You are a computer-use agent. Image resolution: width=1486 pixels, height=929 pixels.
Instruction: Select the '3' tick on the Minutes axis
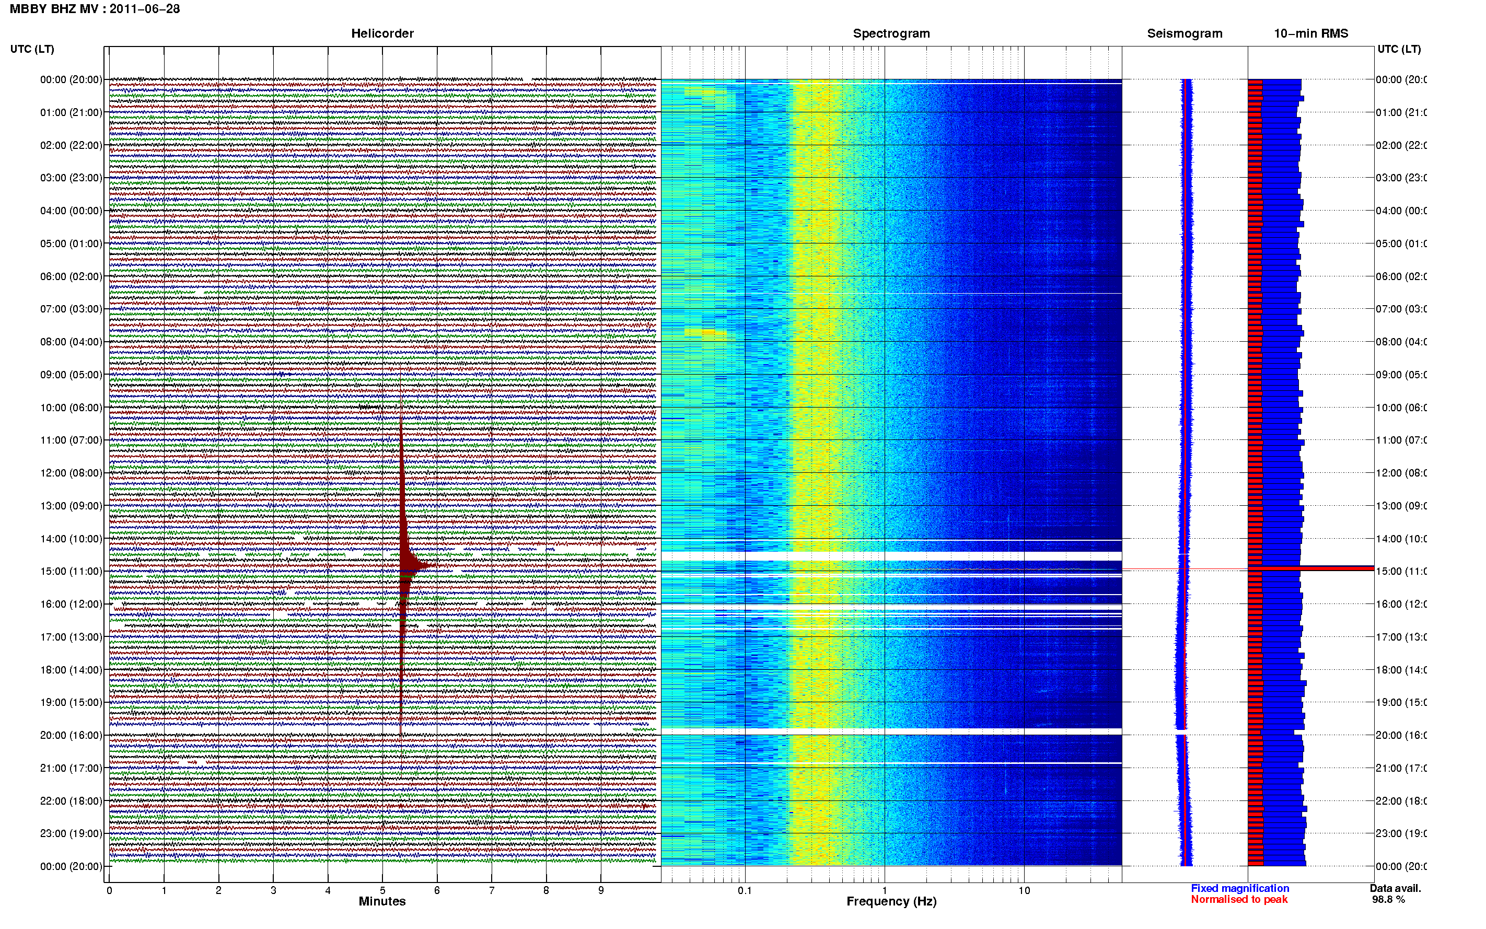click(273, 890)
